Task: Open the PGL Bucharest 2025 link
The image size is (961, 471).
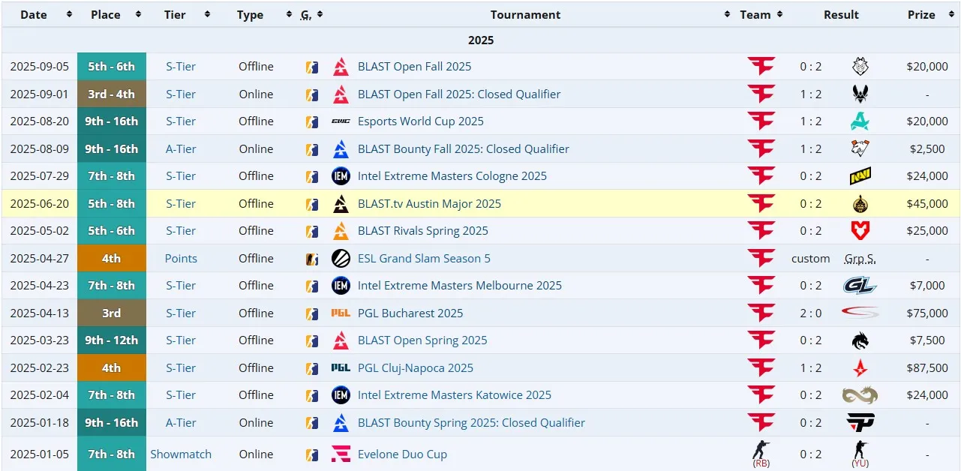Action: (x=410, y=313)
